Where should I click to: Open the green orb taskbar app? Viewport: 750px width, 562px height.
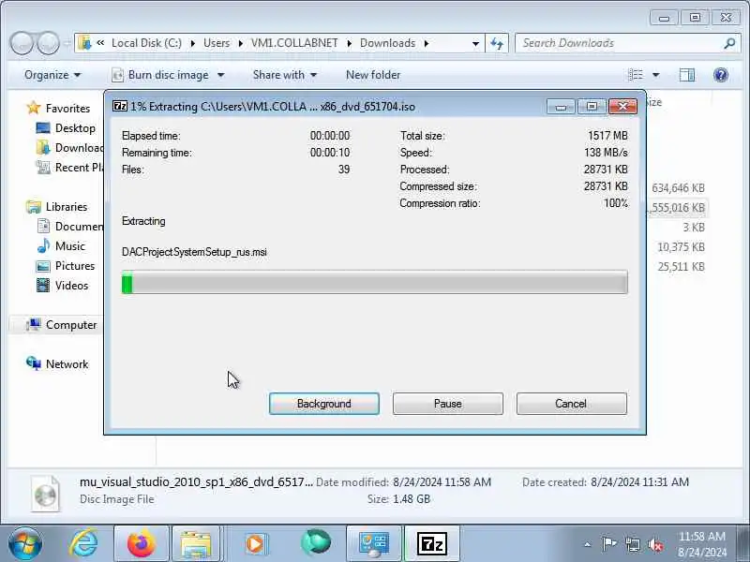tap(316, 543)
